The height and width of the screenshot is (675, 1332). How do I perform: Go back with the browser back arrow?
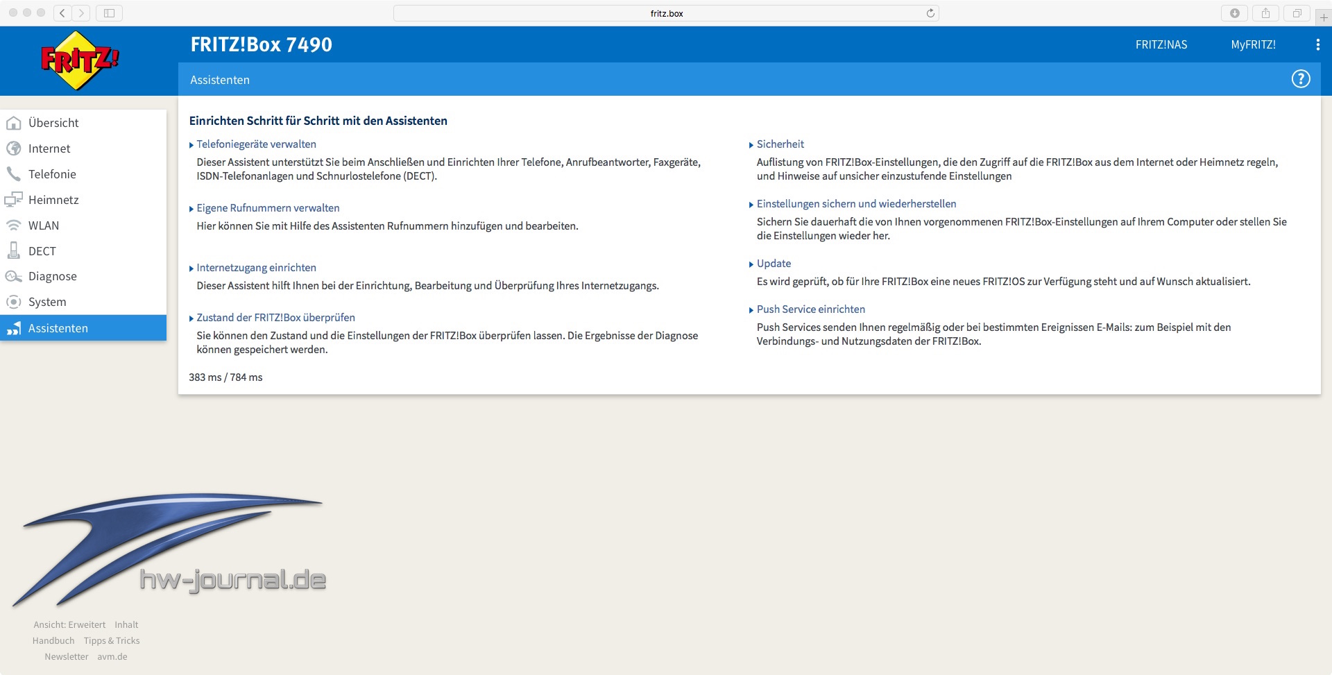[62, 13]
